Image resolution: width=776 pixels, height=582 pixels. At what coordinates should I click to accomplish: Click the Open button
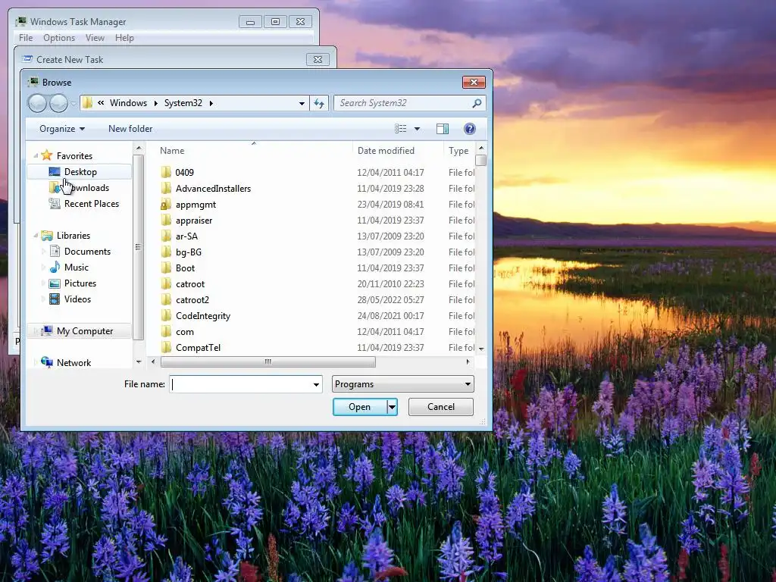click(360, 407)
